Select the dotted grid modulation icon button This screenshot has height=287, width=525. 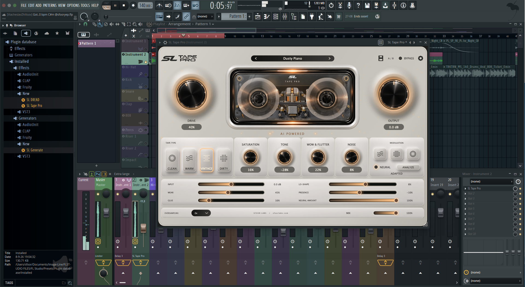point(397,154)
